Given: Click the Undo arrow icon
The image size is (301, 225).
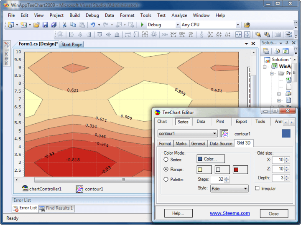Looking at the screenshot, I should [x=92, y=25].
